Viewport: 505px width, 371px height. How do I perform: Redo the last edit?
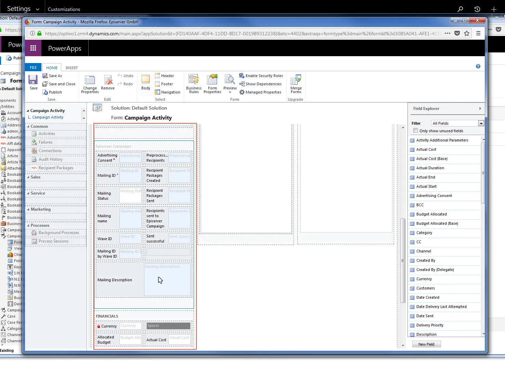coord(125,84)
